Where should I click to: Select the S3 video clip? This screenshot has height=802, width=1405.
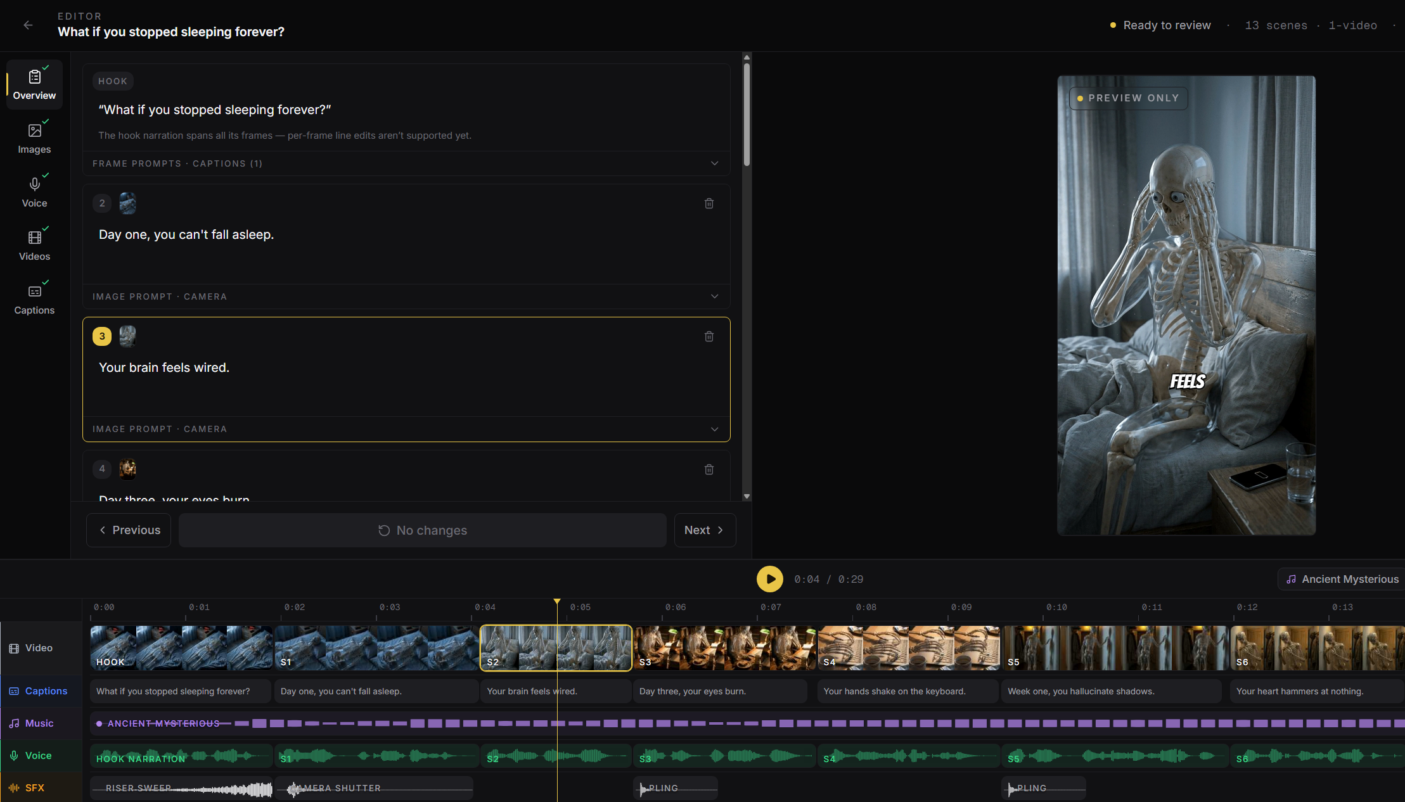[x=725, y=648]
